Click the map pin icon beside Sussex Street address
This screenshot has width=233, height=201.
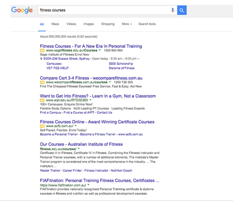[41, 59]
